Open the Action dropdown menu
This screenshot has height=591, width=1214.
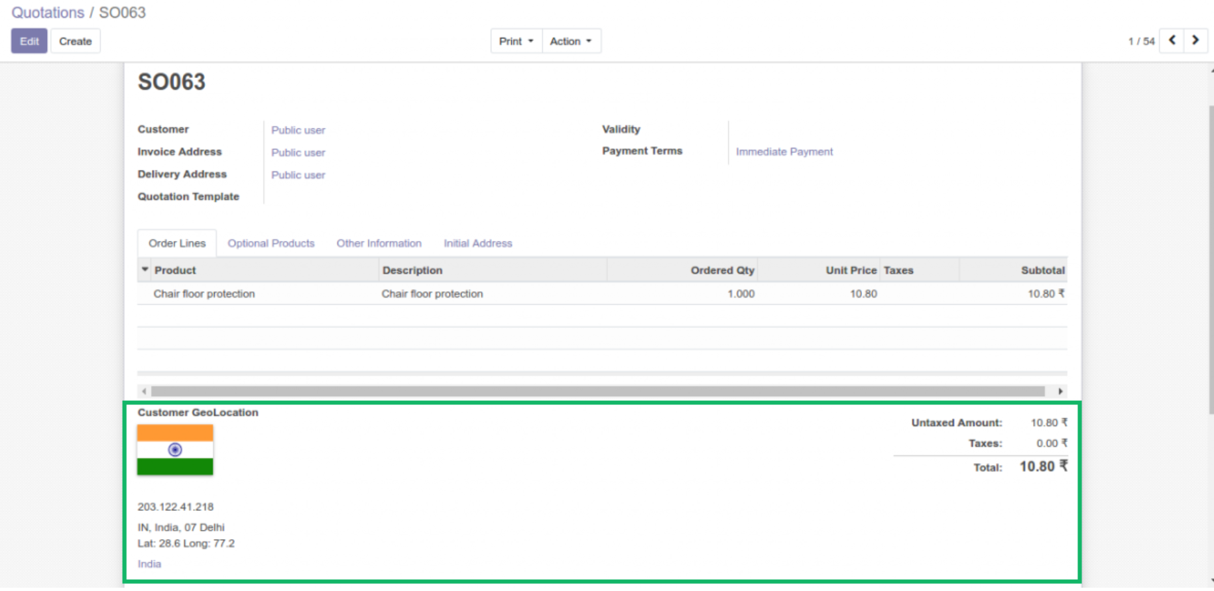[571, 41]
